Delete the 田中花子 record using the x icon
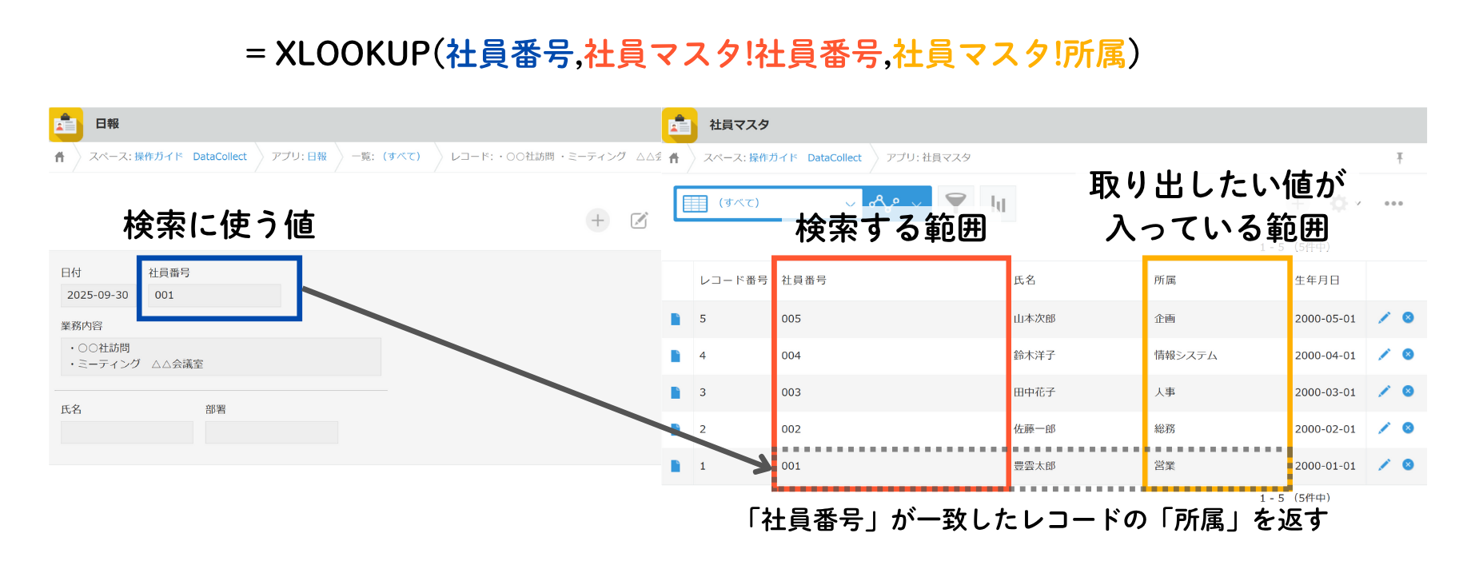The image size is (1475, 569). coord(1408,392)
